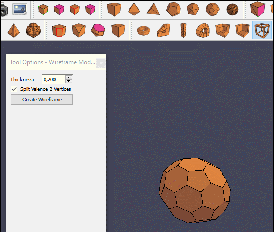Create the soccer ball primitive
Screen dimensions: 274x232
pyautogui.click(x=212, y=9)
